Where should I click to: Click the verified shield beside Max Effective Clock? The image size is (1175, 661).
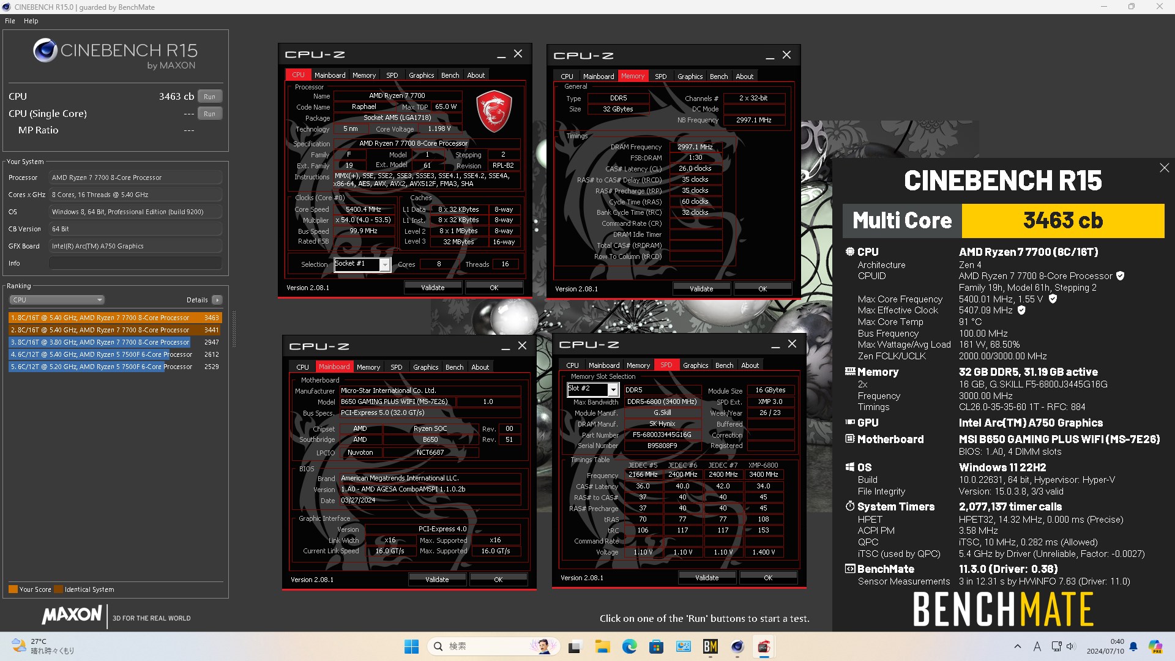pos(1021,310)
